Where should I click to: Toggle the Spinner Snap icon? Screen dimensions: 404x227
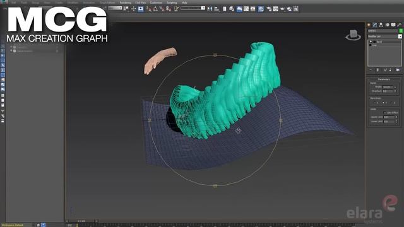pos(169,9)
